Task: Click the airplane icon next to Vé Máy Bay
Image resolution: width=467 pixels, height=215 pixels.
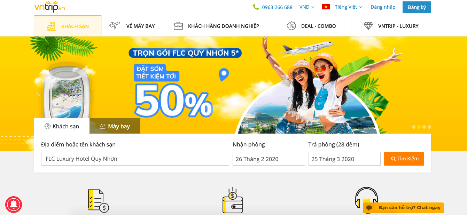Action: click(x=114, y=25)
